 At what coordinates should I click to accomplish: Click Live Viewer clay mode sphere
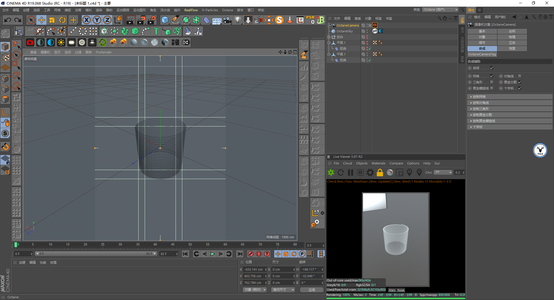coord(390,172)
